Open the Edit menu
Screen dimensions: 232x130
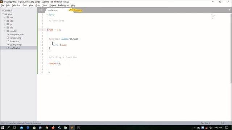(8, 5)
